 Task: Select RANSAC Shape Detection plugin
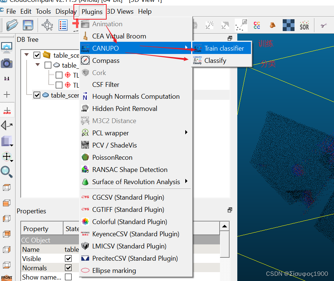tap(136, 170)
